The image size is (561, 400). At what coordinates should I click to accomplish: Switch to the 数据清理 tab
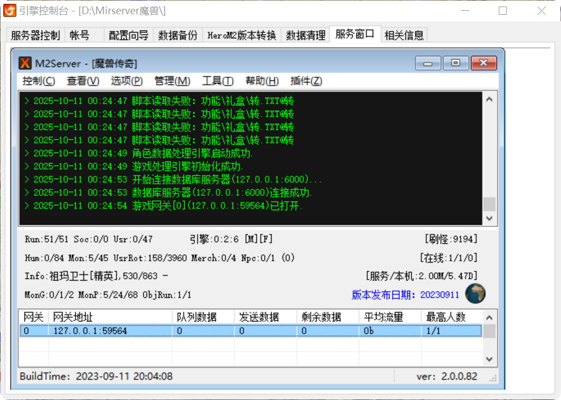click(305, 34)
